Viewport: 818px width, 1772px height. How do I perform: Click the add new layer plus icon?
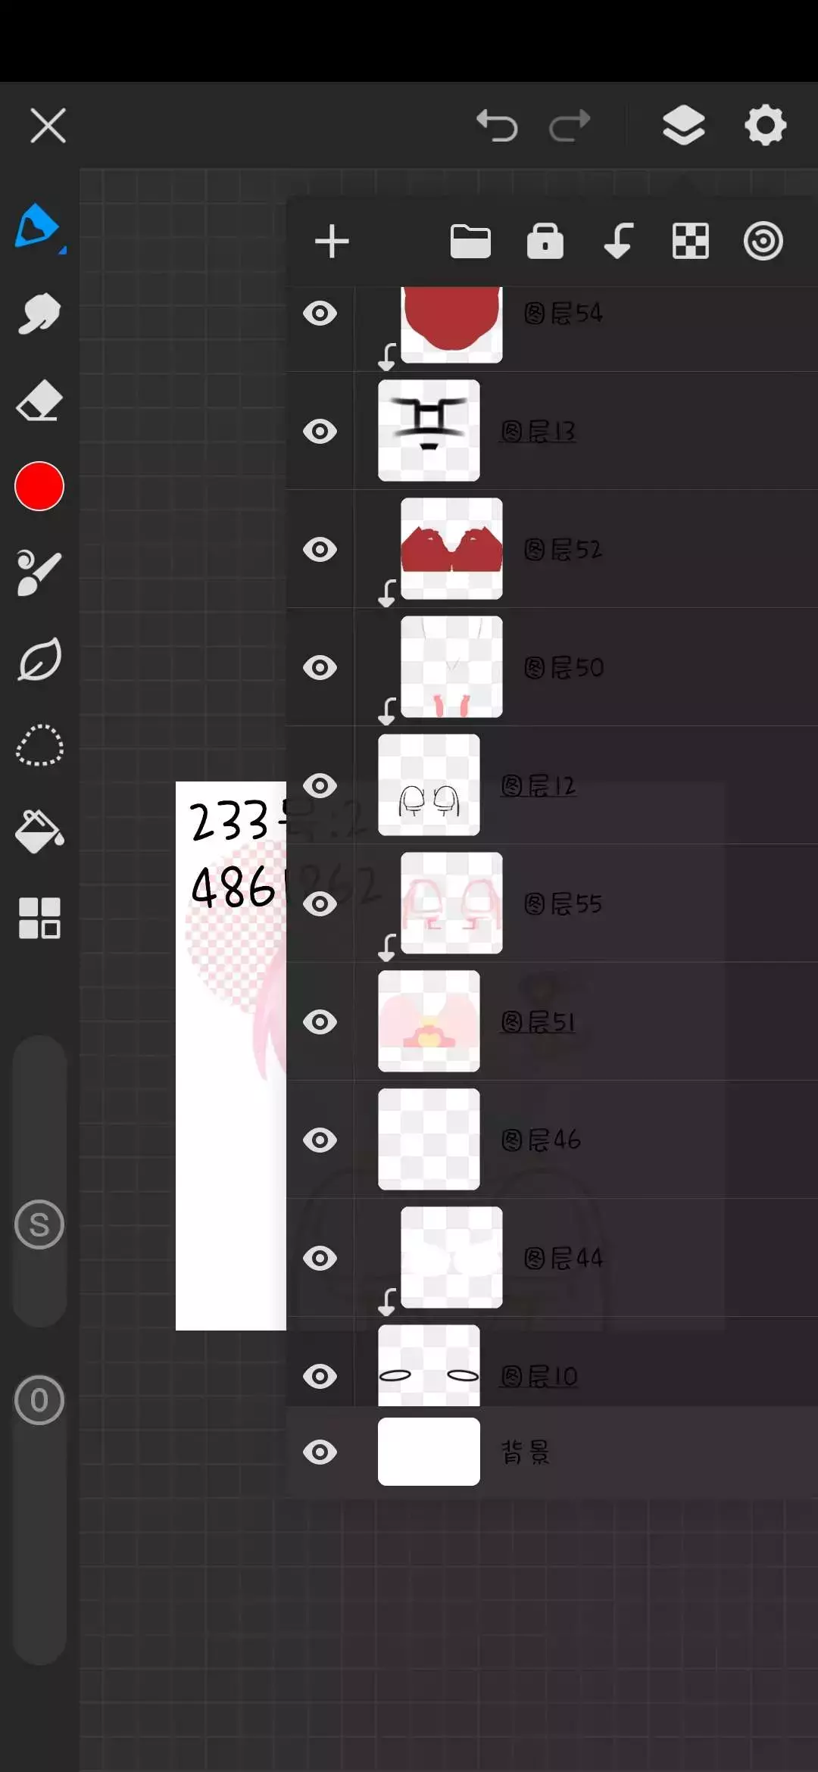(x=332, y=242)
